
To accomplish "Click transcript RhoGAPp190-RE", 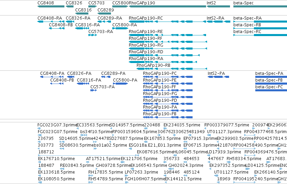I will pos(146,32).
